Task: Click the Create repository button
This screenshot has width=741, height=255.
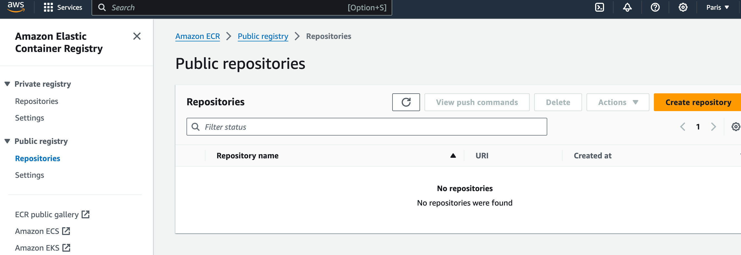Action: 698,102
